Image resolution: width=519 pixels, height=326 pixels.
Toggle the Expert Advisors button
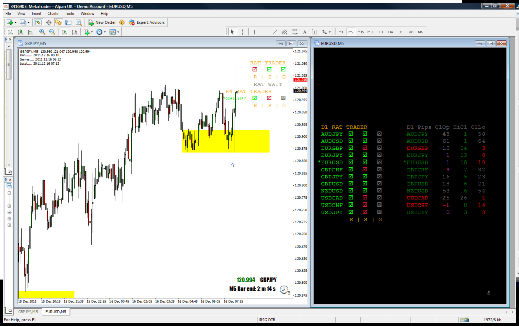coord(146,22)
